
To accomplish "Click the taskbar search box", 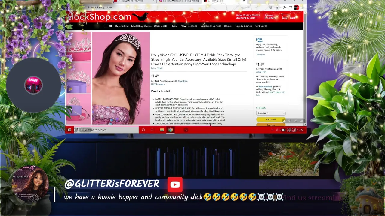I will pos(106,130).
